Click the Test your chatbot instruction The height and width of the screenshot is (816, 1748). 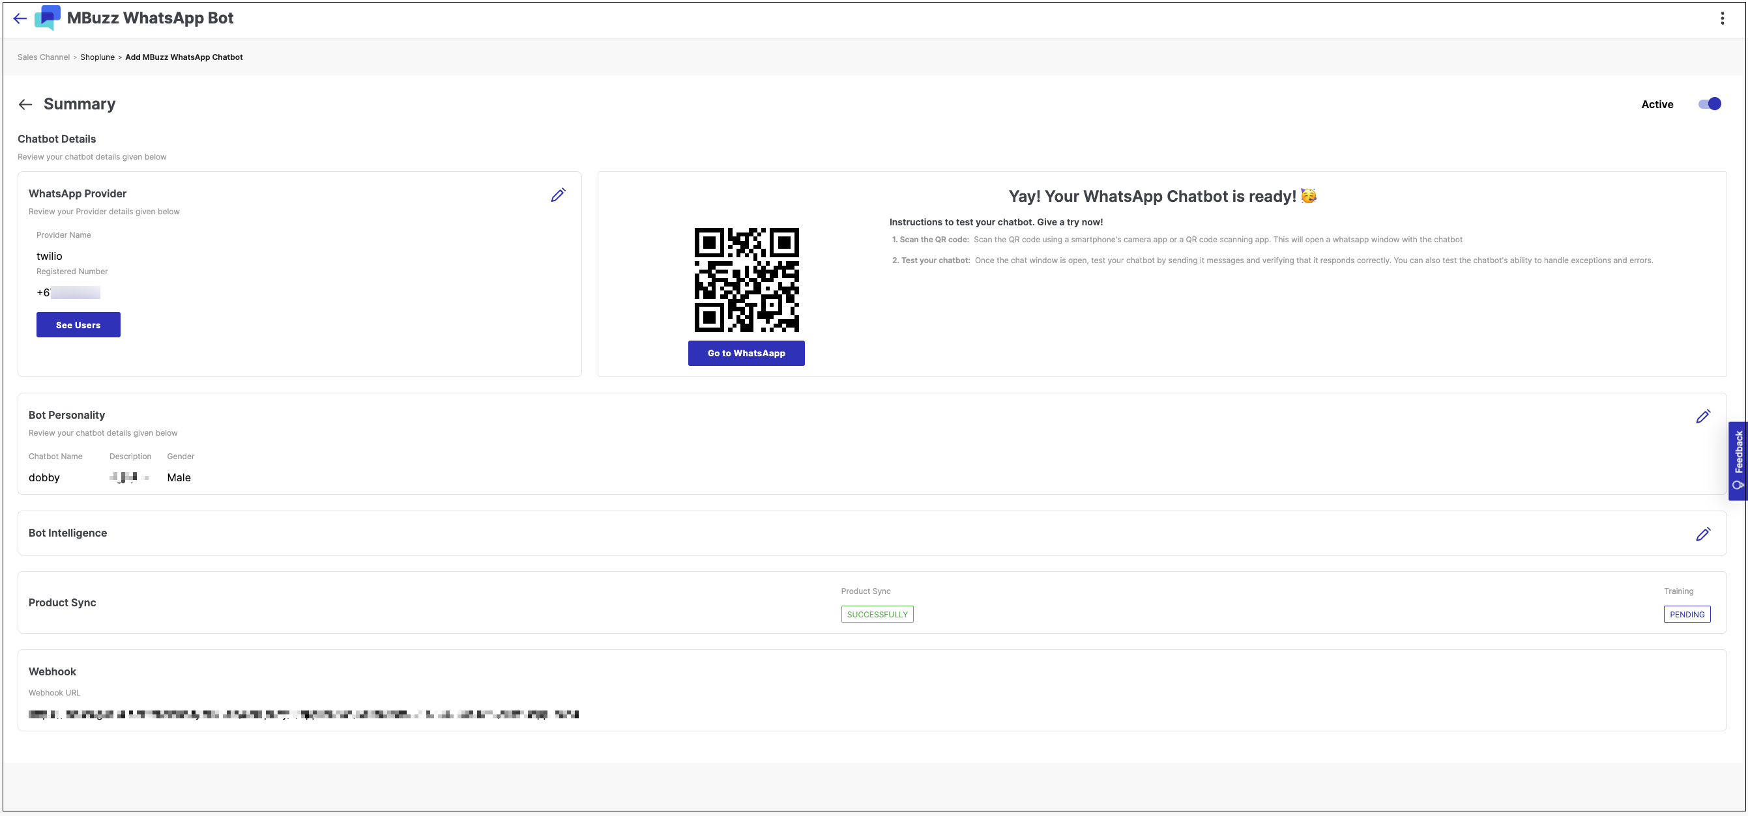(1272, 260)
